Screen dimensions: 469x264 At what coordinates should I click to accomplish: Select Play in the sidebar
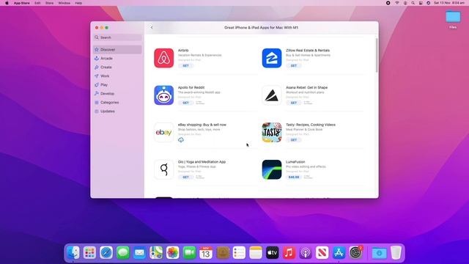coord(117,85)
